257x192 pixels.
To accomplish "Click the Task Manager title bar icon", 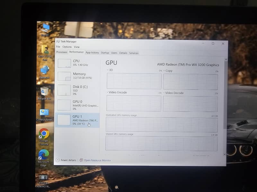I will pos(58,42).
